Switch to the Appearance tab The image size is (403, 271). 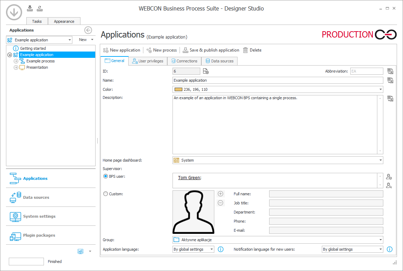pyautogui.click(x=64, y=21)
